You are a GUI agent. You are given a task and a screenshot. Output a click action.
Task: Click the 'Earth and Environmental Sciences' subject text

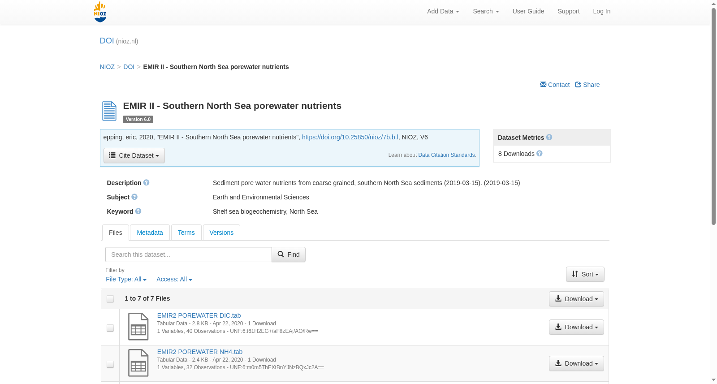pos(261,197)
